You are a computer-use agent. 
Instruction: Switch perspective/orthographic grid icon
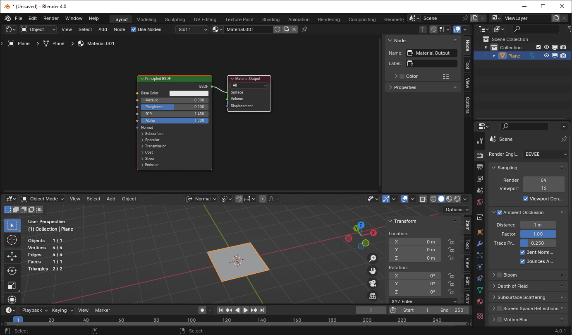pos(373,296)
